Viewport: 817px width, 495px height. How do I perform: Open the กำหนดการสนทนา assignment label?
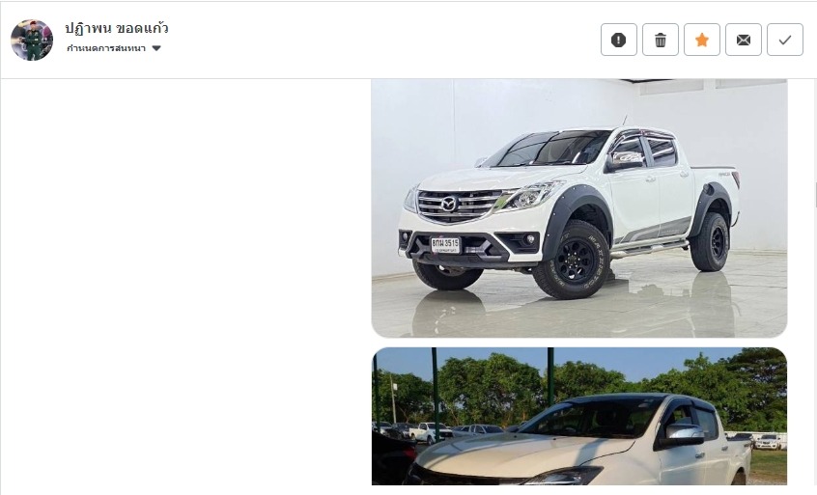106,48
